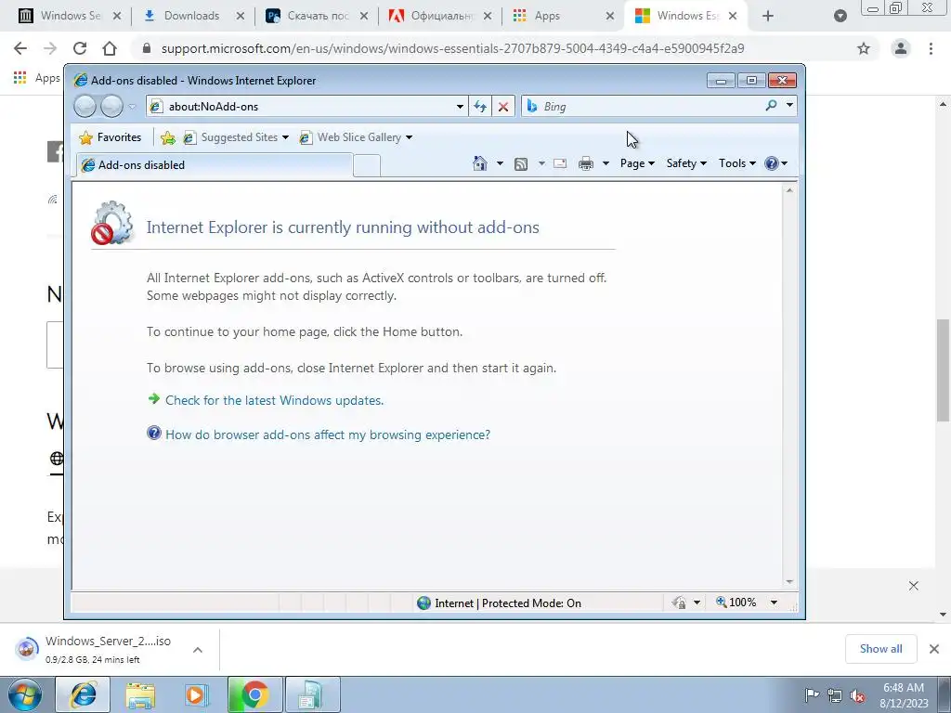
Task: Click Check for the latest Windows updates
Action: click(x=274, y=400)
